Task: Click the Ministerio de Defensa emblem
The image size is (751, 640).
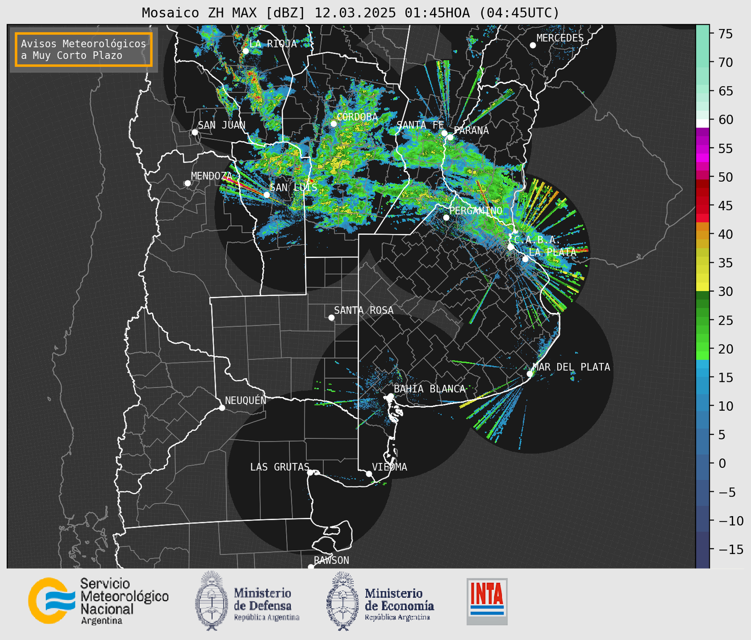Action: pyautogui.click(x=211, y=600)
